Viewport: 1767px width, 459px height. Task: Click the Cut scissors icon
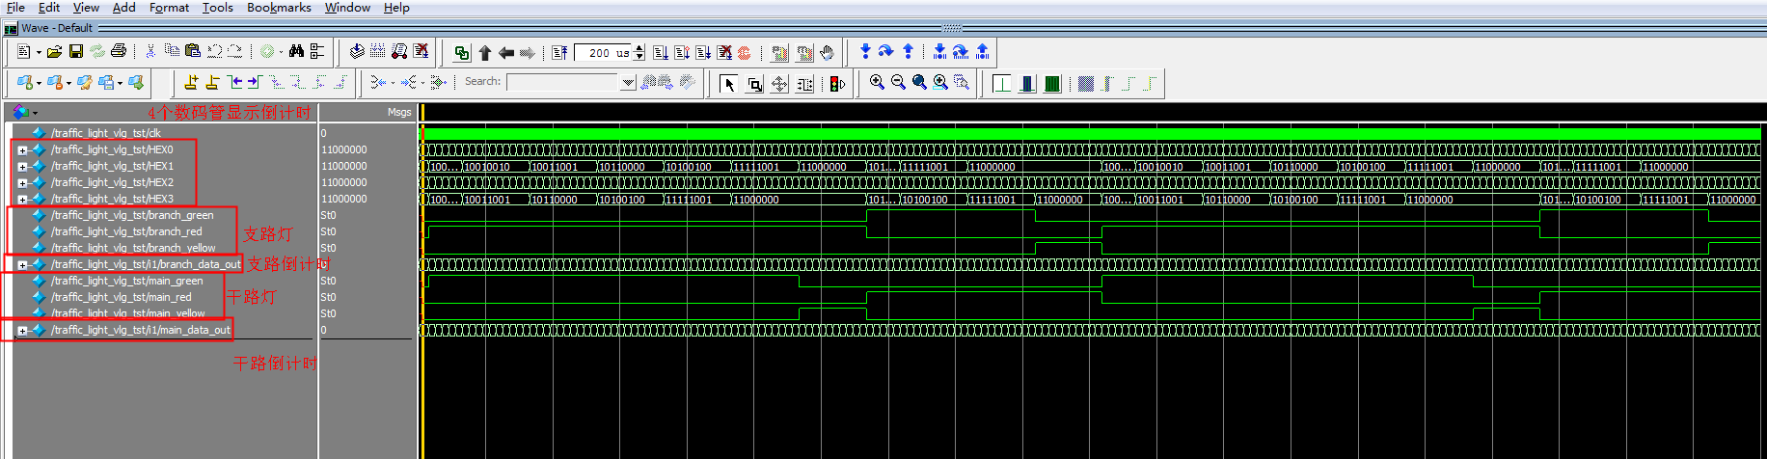tap(150, 52)
